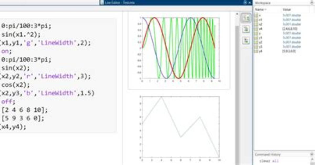Click 'clear all' in Command History
This screenshot has width=315, height=165.
coord(269,161)
